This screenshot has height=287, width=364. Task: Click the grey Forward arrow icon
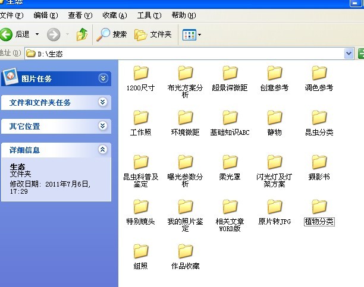pos(54,34)
